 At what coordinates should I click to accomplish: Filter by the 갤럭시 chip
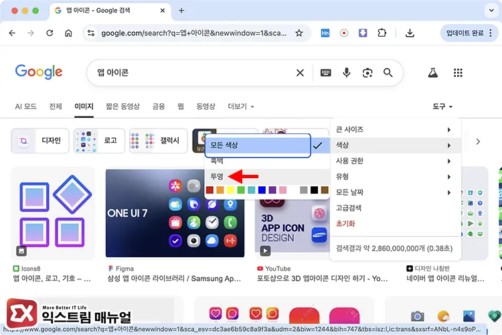pos(159,141)
